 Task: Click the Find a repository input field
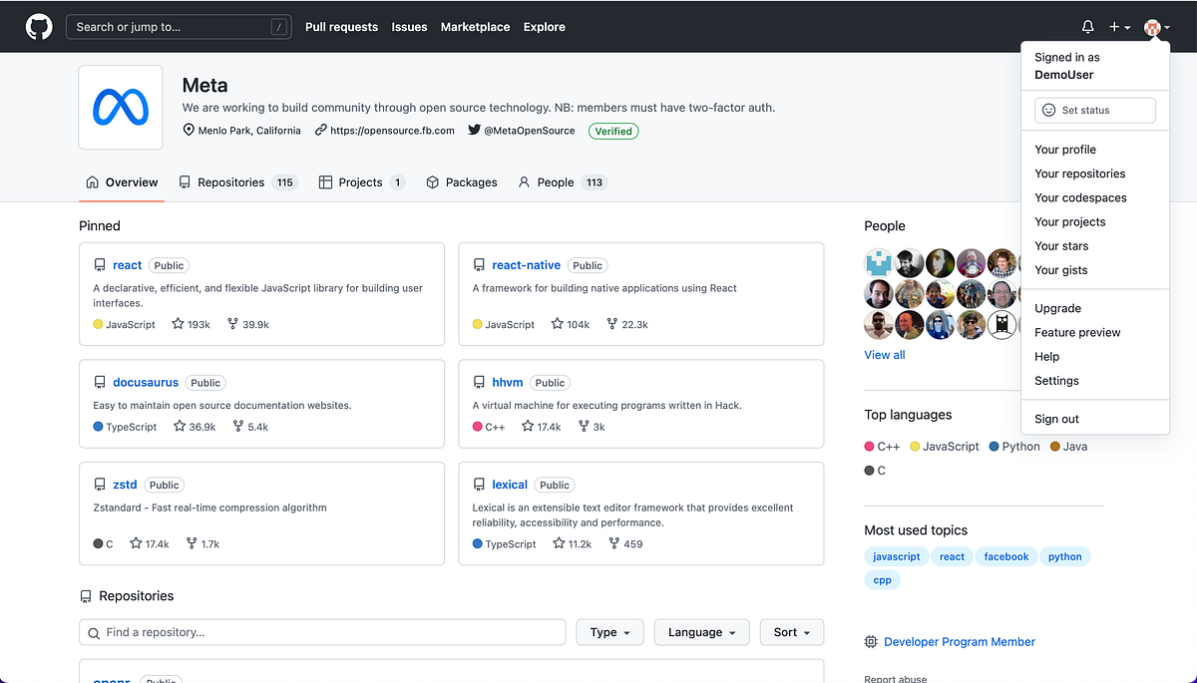[322, 632]
